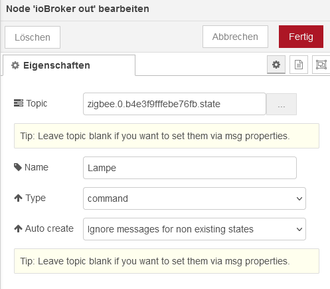Switch to the Eigenschaften tab
Viewport: 330px width, 289px height.
point(69,65)
